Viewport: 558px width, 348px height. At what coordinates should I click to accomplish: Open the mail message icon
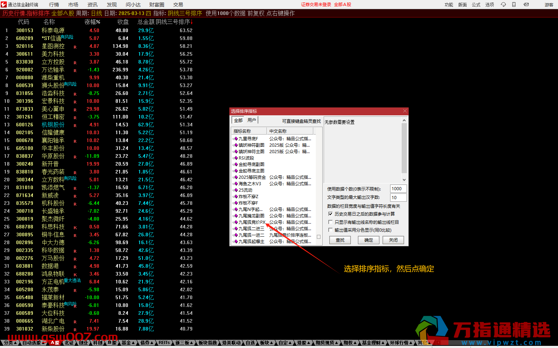(x=526, y=5)
